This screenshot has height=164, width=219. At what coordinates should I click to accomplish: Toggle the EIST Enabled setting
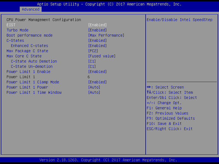point(97,25)
